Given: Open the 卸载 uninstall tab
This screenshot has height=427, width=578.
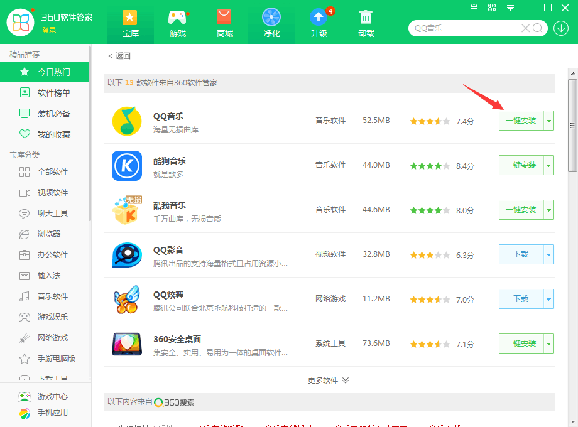Looking at the screenshot, I should pos(366,24).
